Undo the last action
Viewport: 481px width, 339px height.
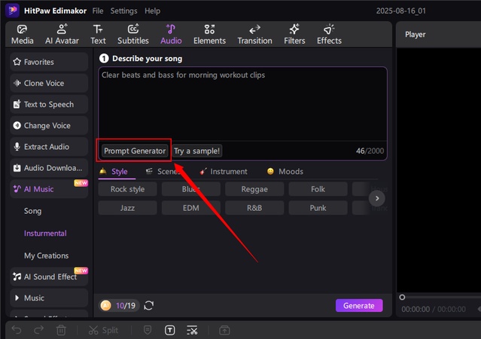pyautogui.click(x=17, y=330)
